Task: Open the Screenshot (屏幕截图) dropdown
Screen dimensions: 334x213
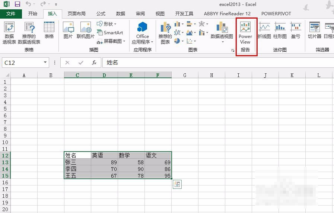Action: [x=111, y=41]
